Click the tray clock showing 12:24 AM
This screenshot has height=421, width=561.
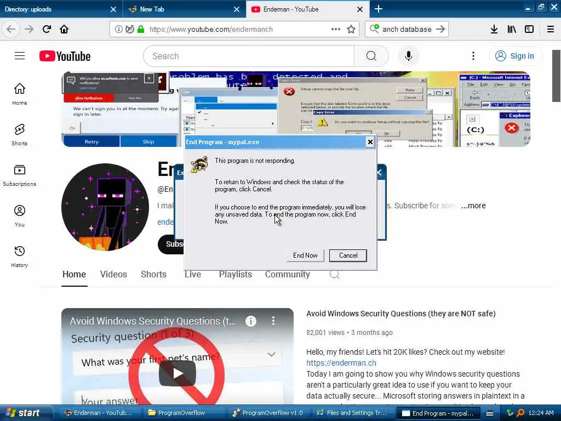click(x=541, y=413)
